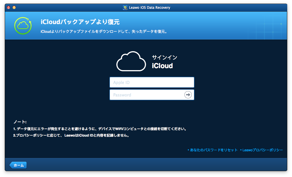
Task: Click note 2 about the privacy policy
Action: (x=71, y=135)
